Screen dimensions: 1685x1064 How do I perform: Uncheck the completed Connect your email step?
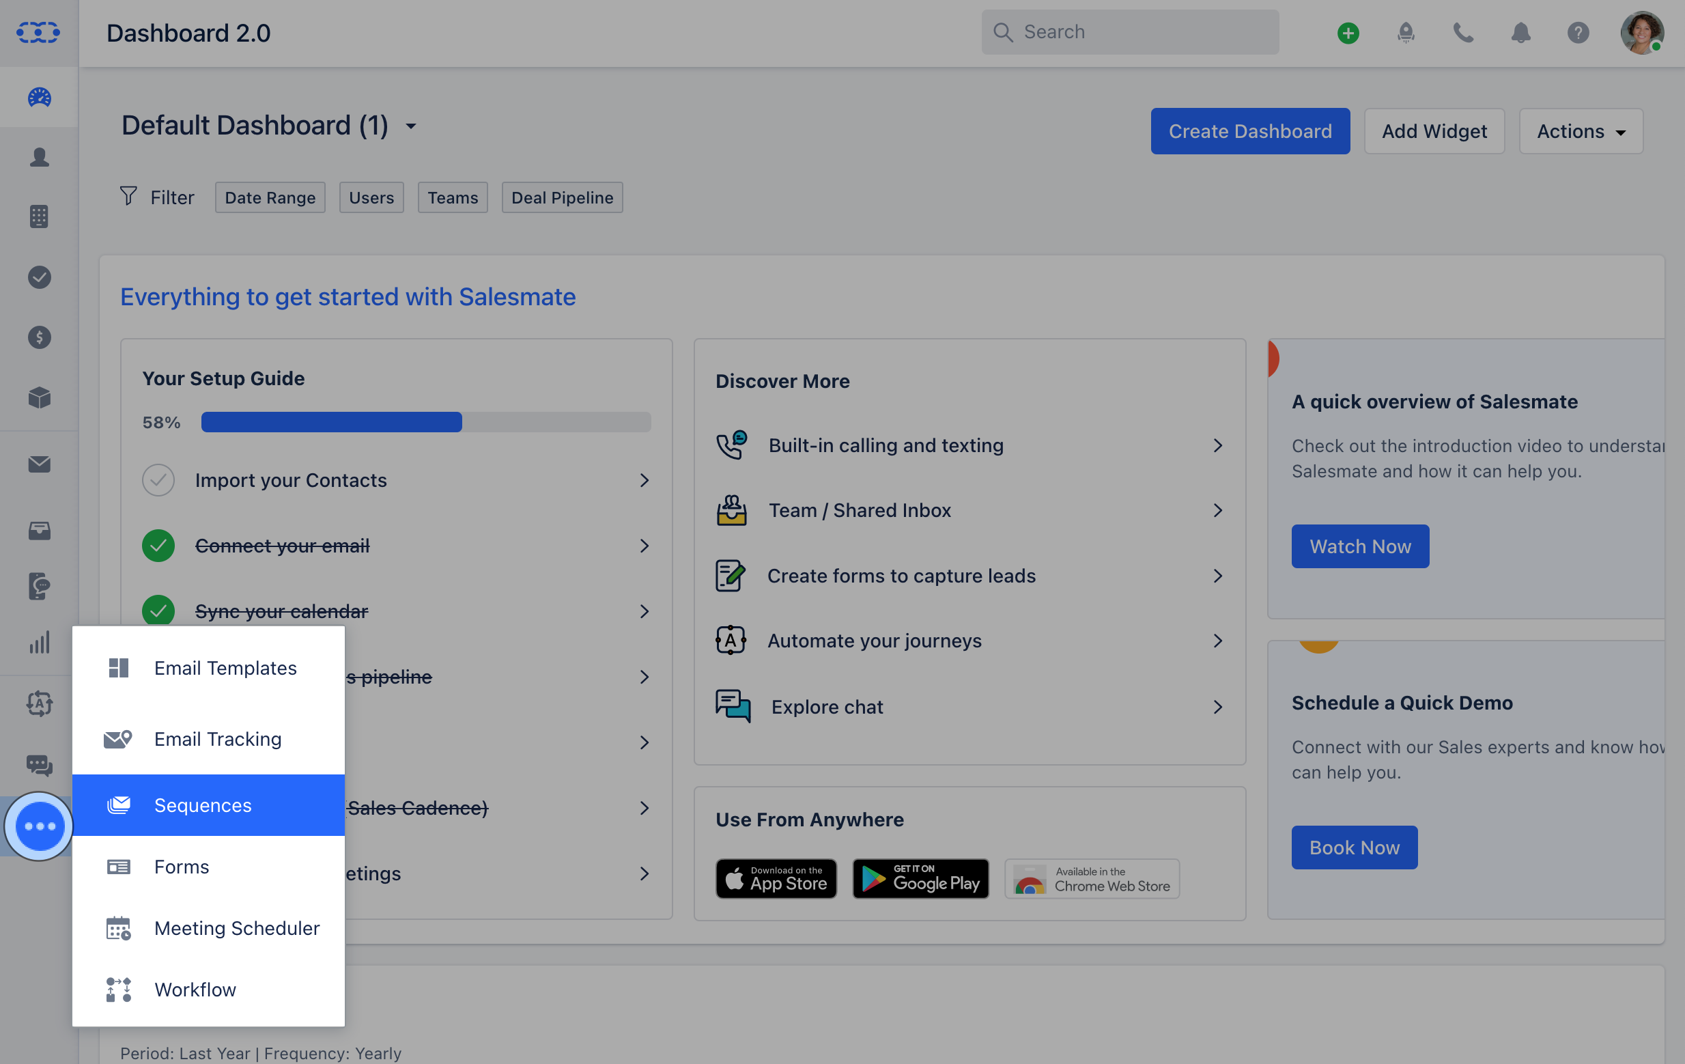tap(159, 546)
